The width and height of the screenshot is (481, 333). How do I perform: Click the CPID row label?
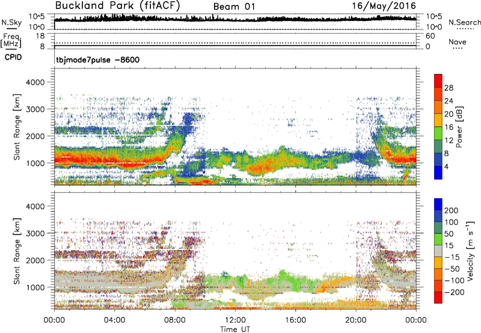13,57
